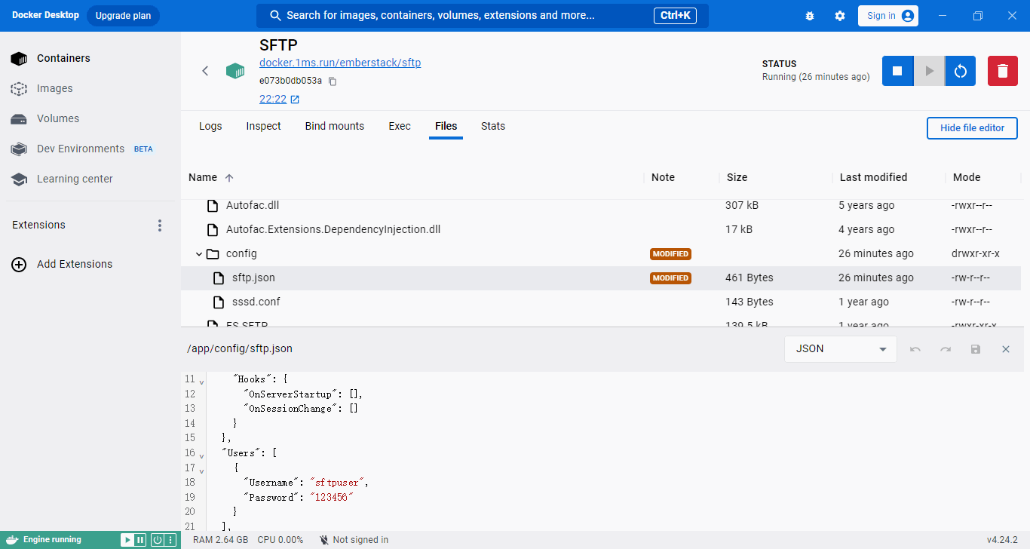Click the RAM 2.64 GB status text
The height and width of the screenshot is (549, 1030).
coord(220,540)
